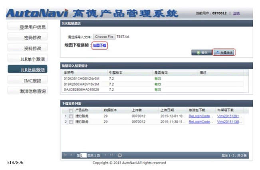Go to first page icon in pager
The width and height of the screenshot is (260, 170).
(x=65, y=155)
